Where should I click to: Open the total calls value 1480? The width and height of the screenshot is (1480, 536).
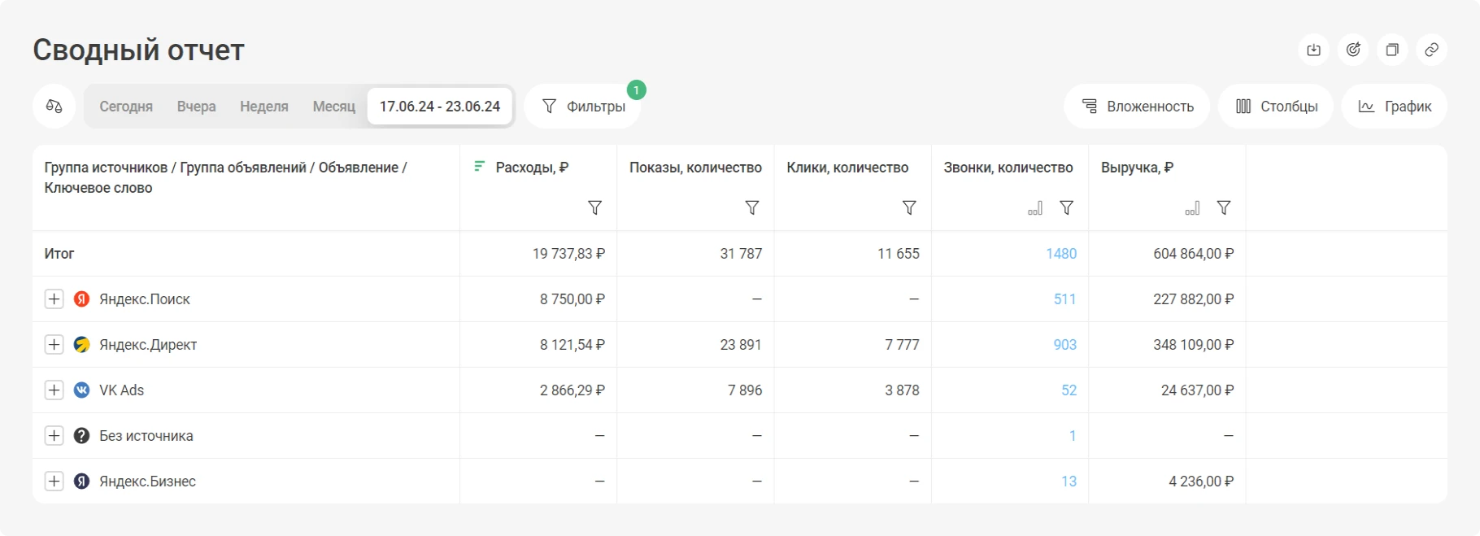click(x=1061, y=254)
